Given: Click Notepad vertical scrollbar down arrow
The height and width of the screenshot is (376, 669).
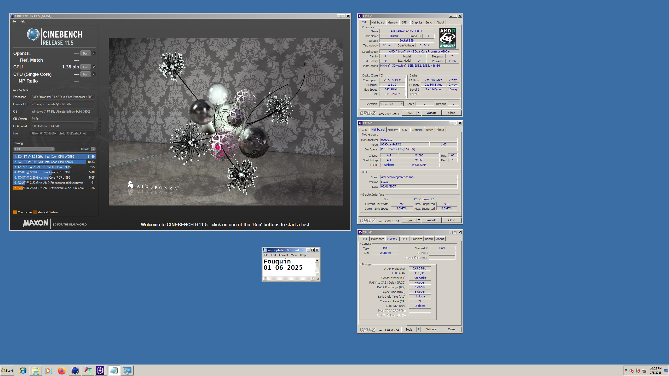Looking at the screenshot, I should pyautogui.click(x=317, y=274).
